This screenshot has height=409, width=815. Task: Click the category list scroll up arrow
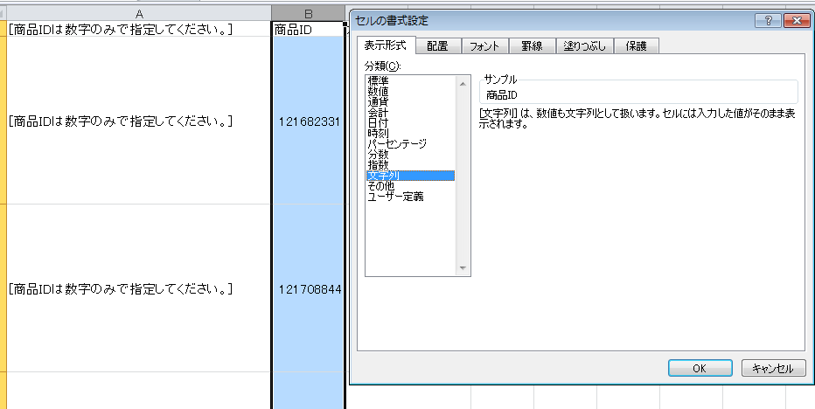click(463, 83)
